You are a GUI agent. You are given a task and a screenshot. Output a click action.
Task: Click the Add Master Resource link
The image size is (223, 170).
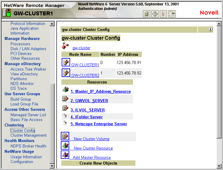click(x=91, y=157)
